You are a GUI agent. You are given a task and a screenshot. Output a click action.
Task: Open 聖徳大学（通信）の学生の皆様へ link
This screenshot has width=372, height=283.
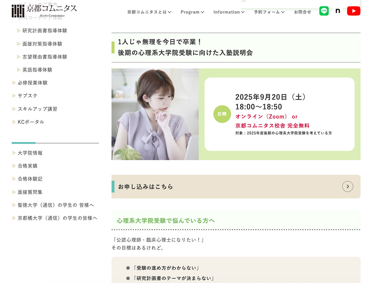point(55,205)
